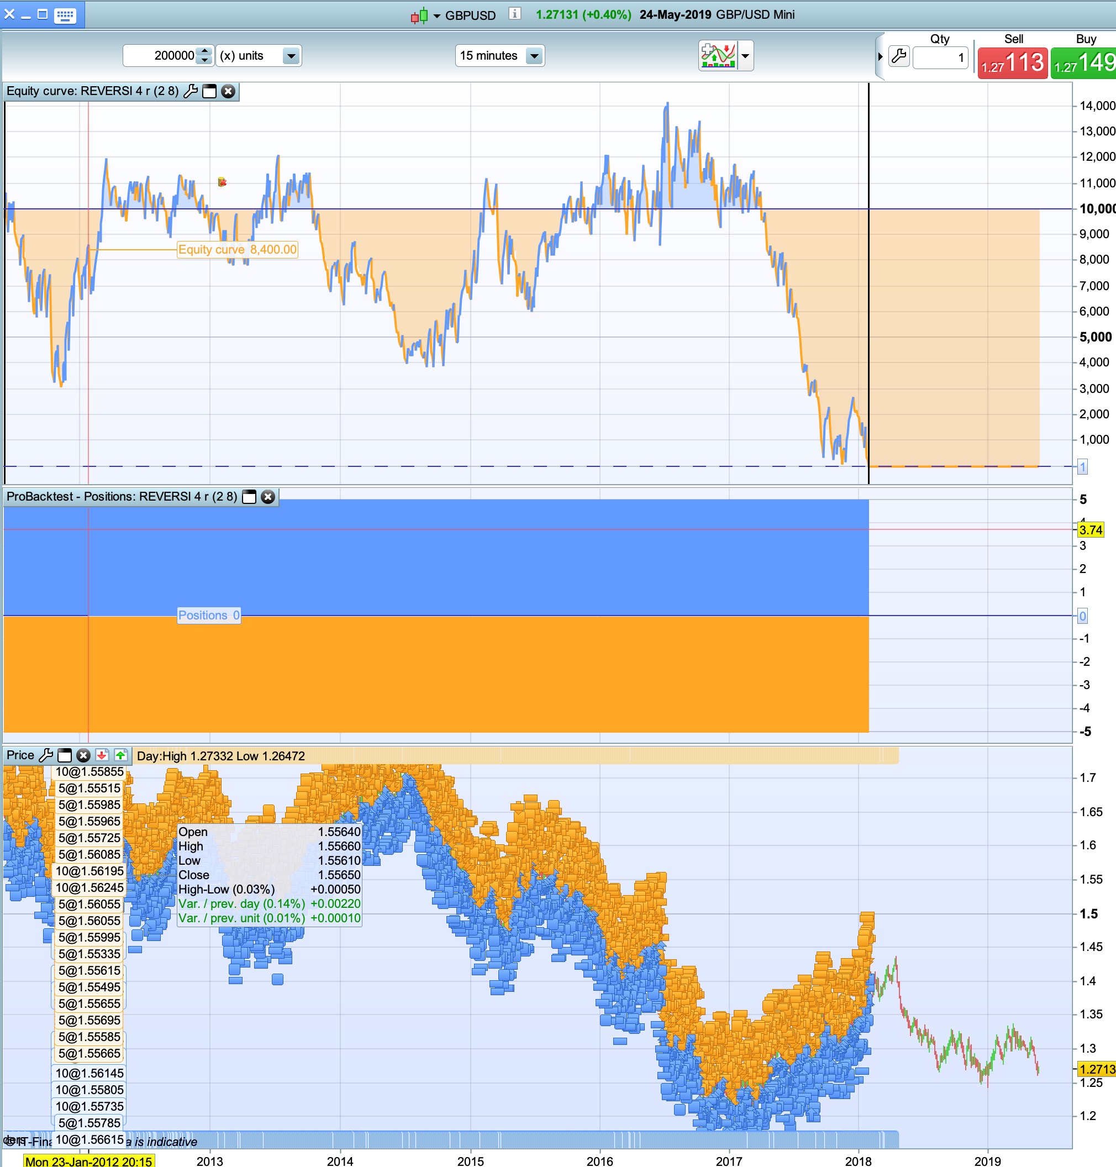Viewport: 1116px width, 1167px height.
Task: Click the Qty input field
Action: [940, 57]
